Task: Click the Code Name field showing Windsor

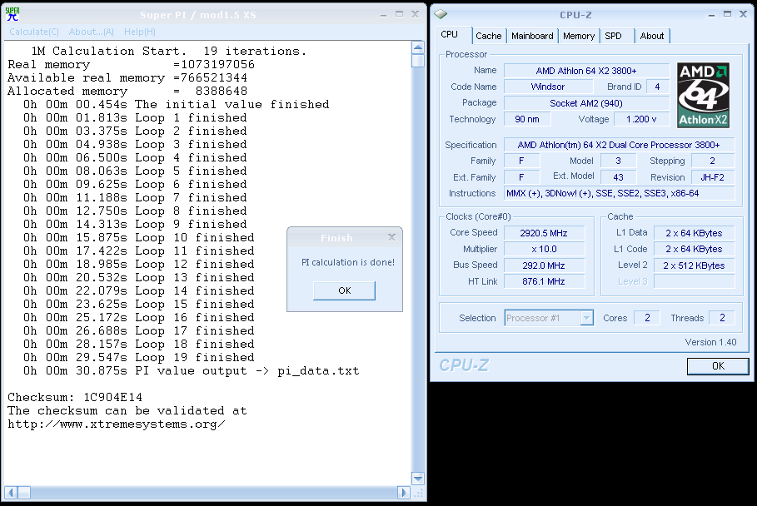Action: (x=548, y=87)
